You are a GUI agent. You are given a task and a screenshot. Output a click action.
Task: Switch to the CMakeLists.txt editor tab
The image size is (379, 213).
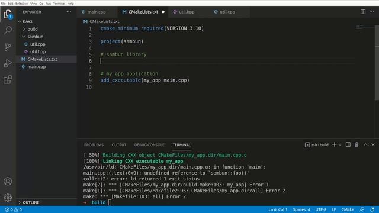143,12
